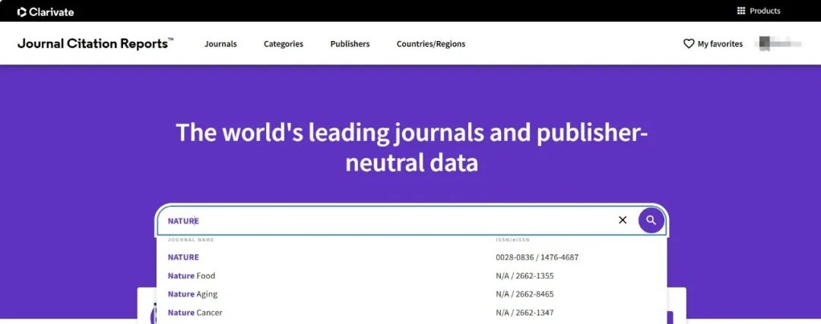821x324 pixels.
Task: Select the Nature Food suggestion
Action: 191,275
